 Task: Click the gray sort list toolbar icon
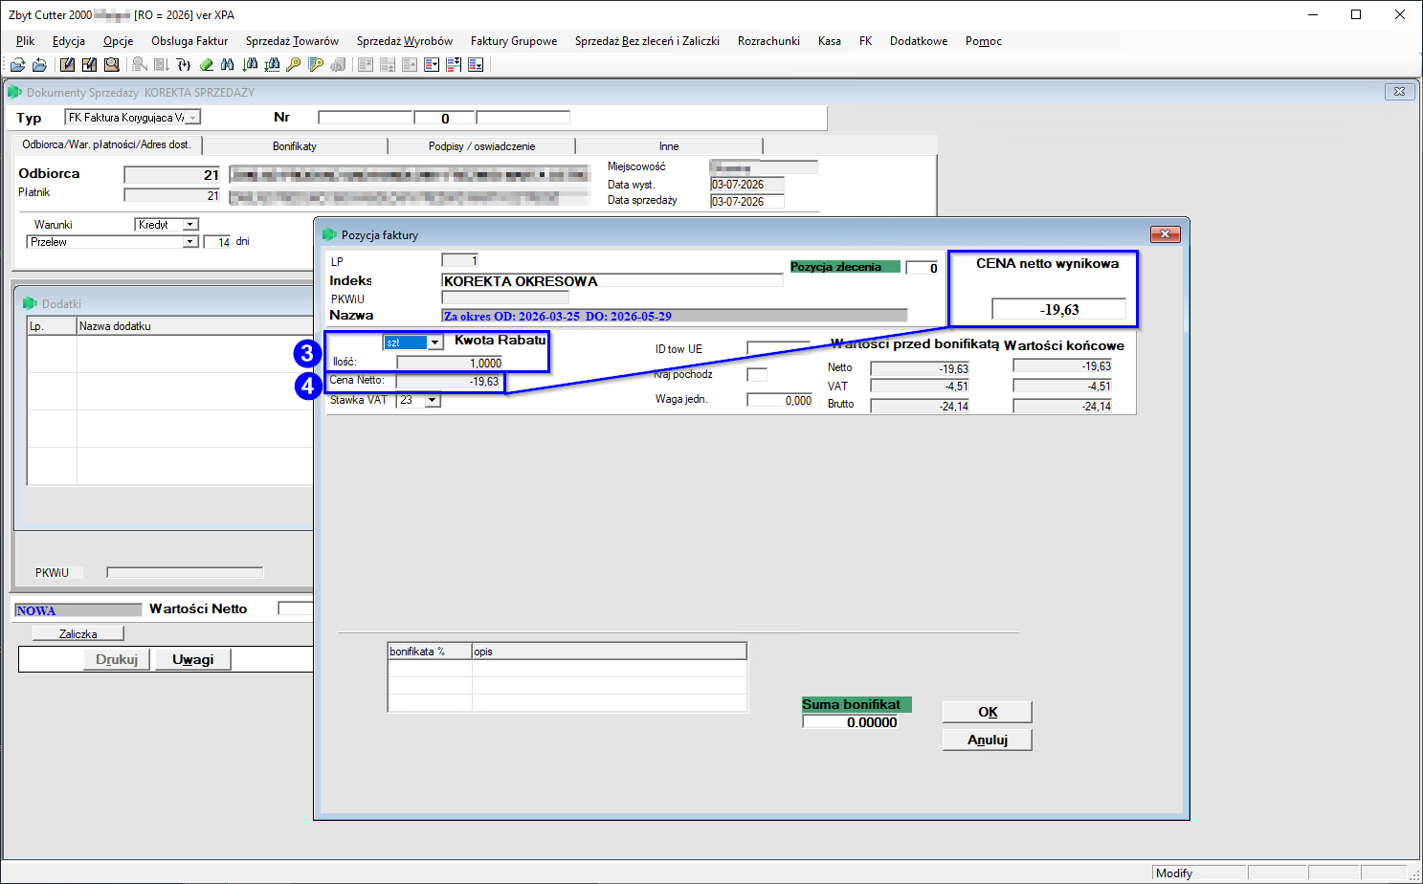pos(162,65)
